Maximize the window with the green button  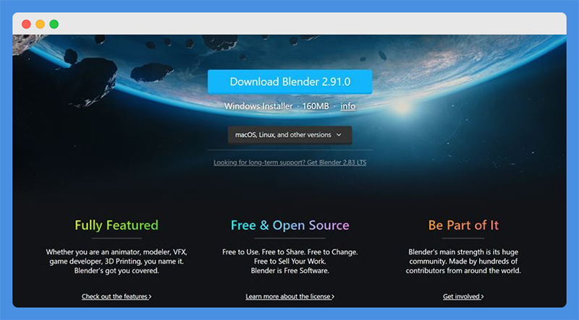[54, 24]
